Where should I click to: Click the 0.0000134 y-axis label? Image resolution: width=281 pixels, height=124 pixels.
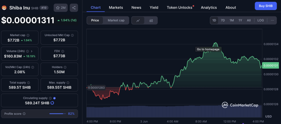[271, 44]
